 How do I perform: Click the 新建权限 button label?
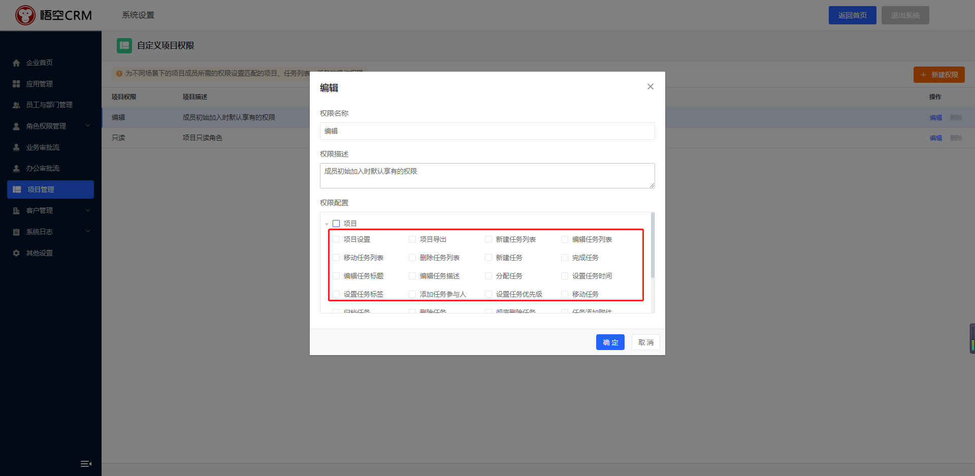(x=945, y=75)
